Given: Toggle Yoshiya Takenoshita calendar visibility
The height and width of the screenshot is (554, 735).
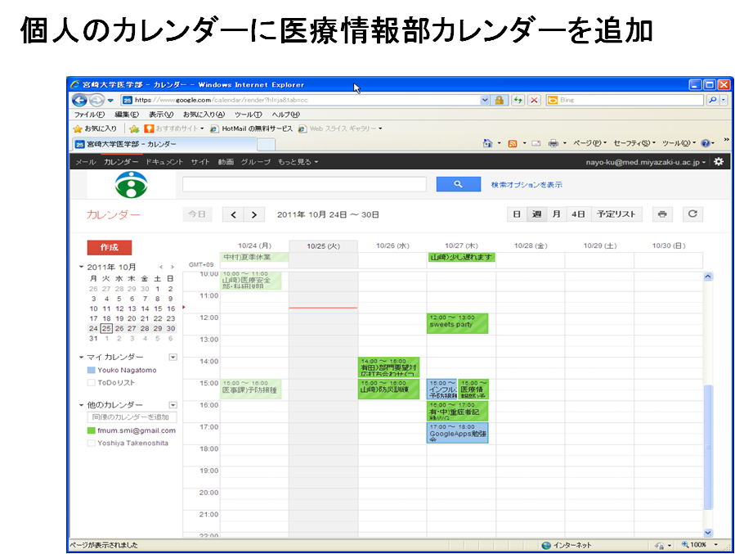Looking at the screenshot, I should [92, 443].
